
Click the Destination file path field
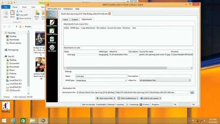pos(133,92)
